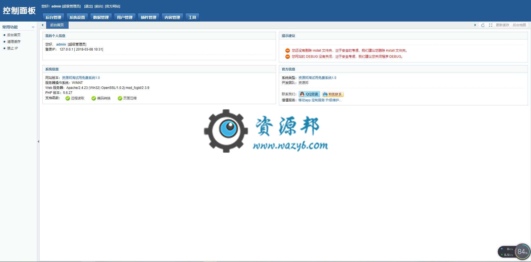Click the 服务器操作系统 WINNT text
531x262 pixels.
(x=64, y=83)
